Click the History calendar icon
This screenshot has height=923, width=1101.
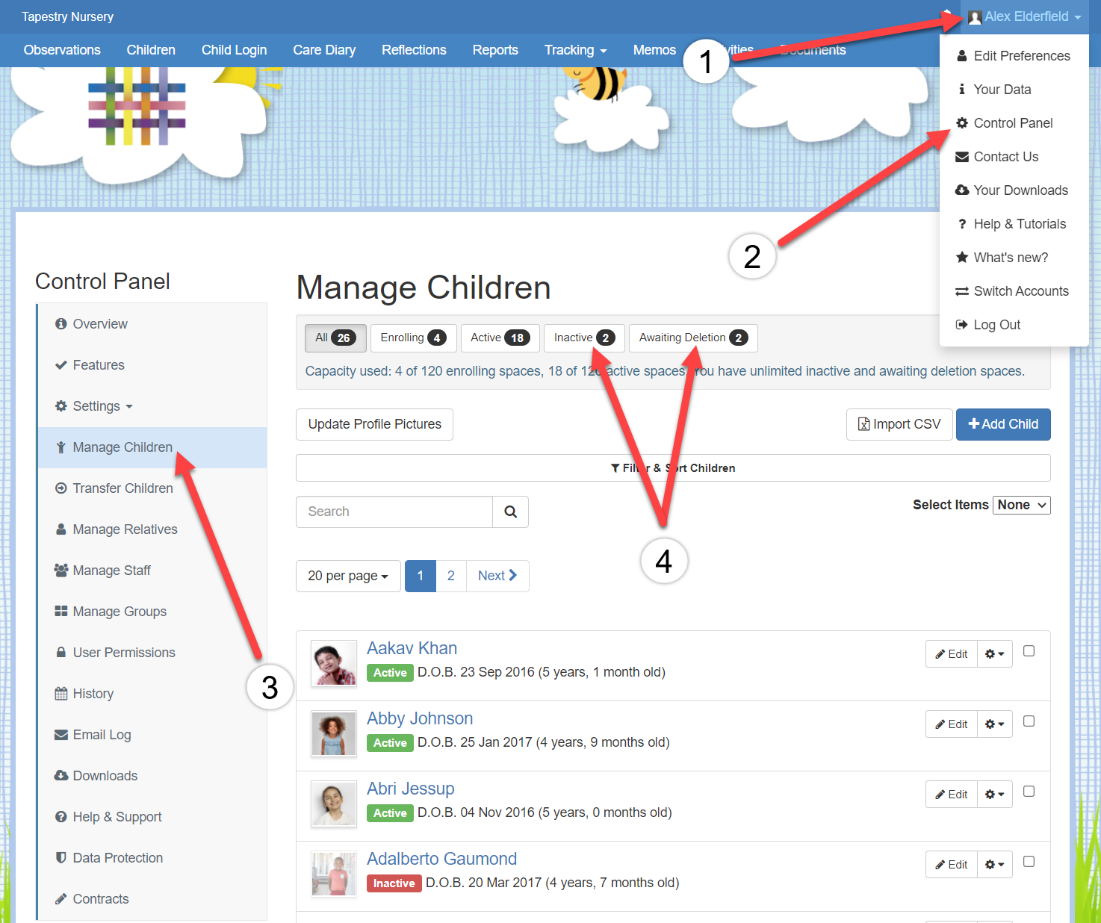(61, 694)
